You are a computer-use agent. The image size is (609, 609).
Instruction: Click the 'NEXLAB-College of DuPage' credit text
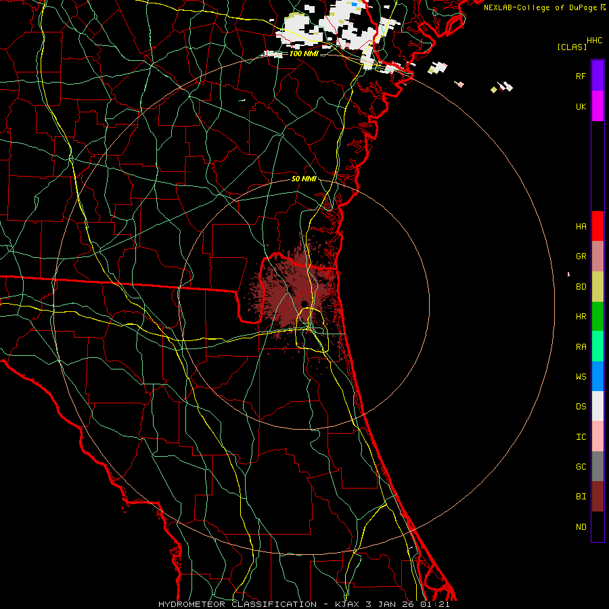[540, 7]
